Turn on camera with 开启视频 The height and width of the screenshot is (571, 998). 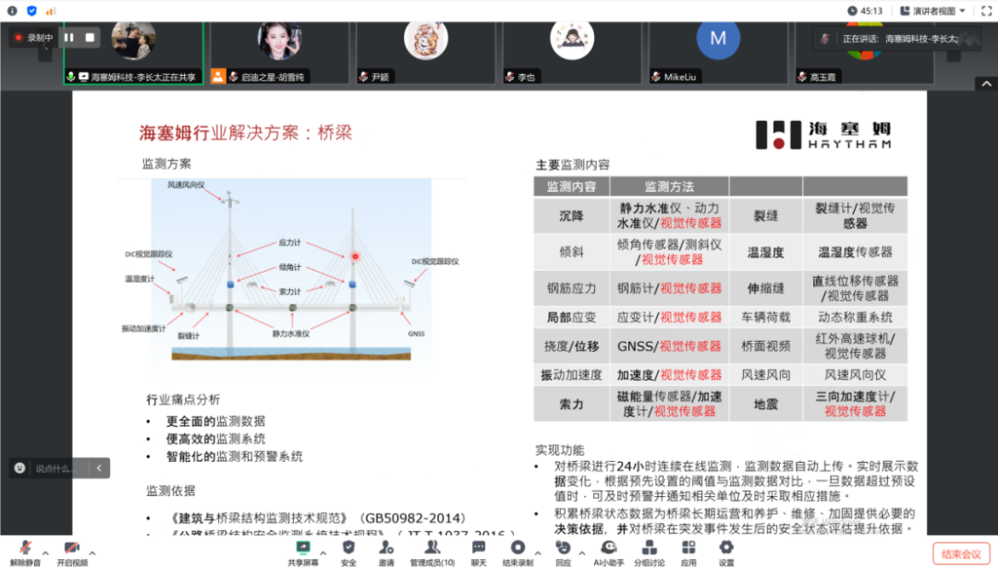[x=72, y=553]
